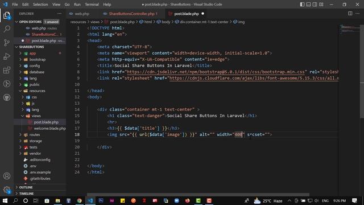The width and height of the screenshot is (364, 205).
Task: Click the weather 25°C Haze widget
Action: pyautogui.click(x=268, y=200)
